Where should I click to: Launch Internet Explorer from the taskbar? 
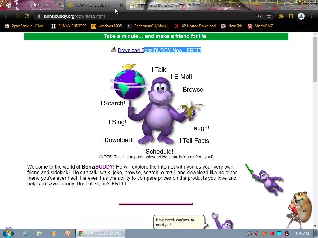point(25,233)
